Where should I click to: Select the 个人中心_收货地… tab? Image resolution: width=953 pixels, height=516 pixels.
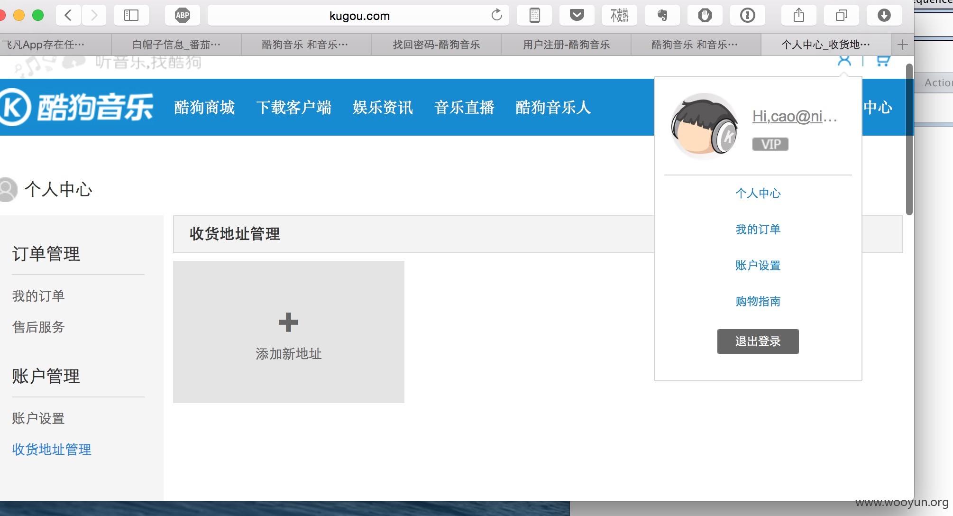tap(826, 45)
